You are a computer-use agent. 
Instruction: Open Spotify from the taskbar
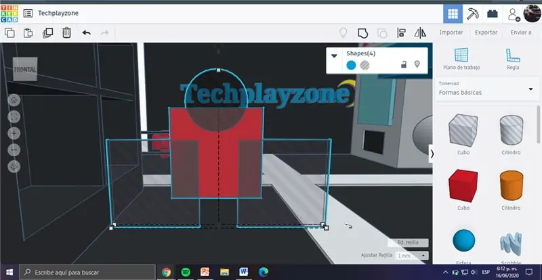point(186,272)
